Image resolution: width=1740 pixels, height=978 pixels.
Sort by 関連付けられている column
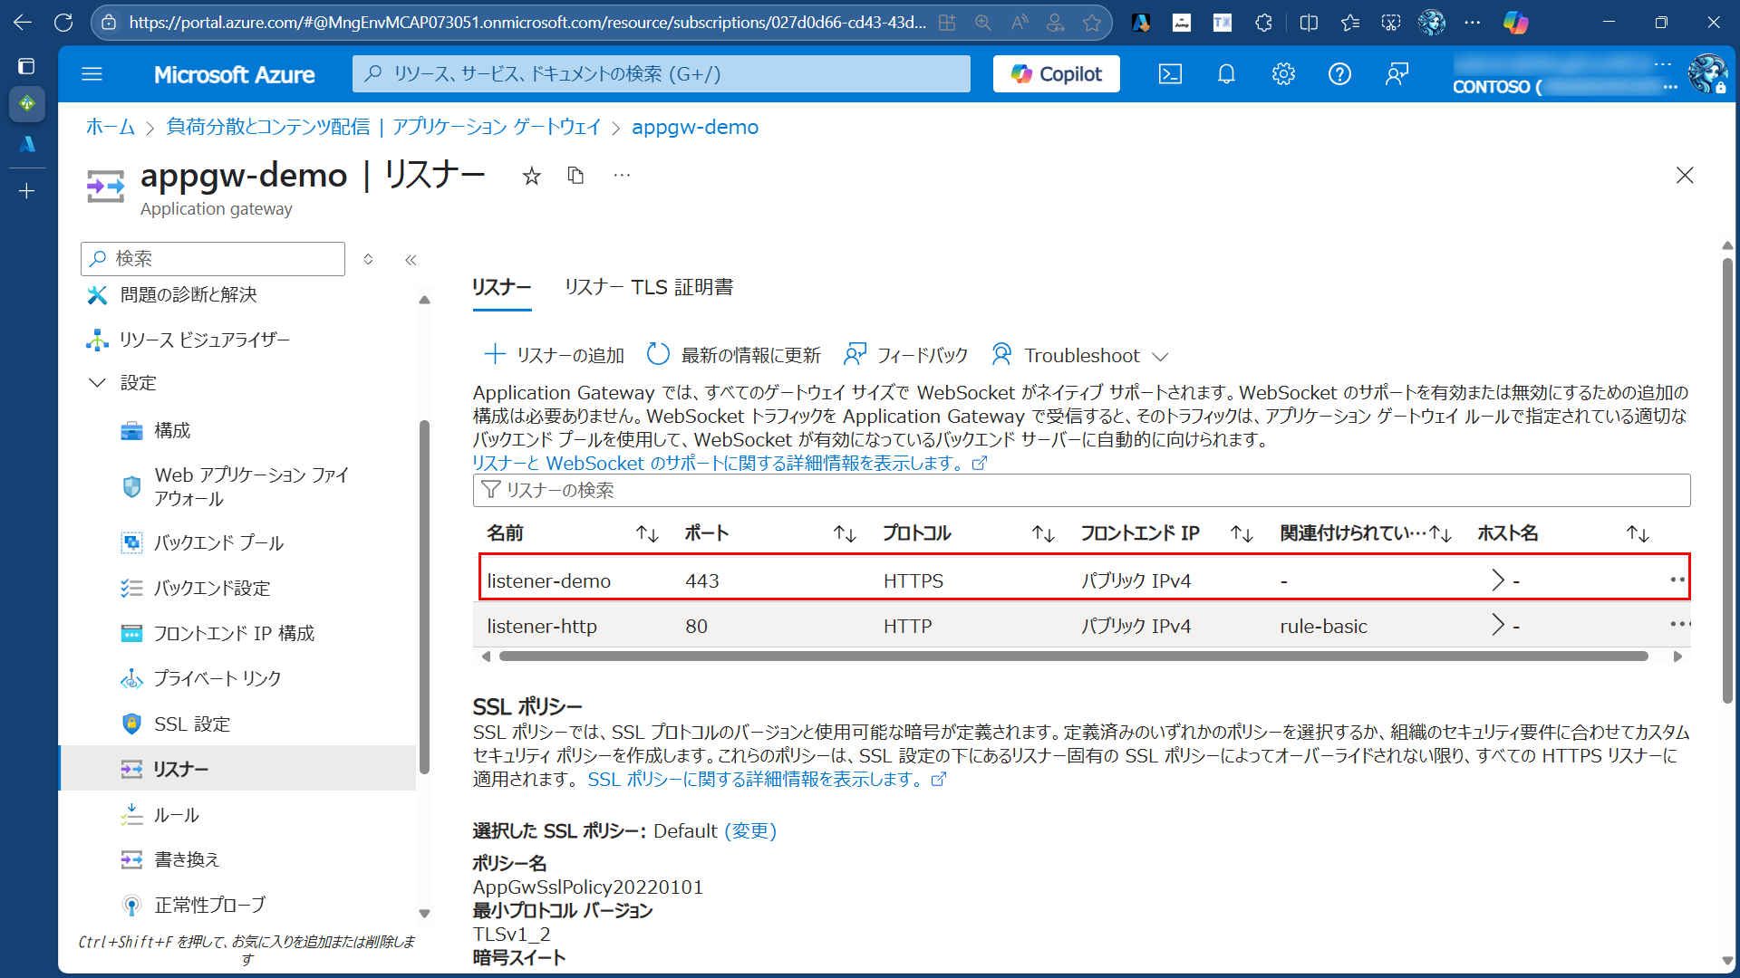1440,534
